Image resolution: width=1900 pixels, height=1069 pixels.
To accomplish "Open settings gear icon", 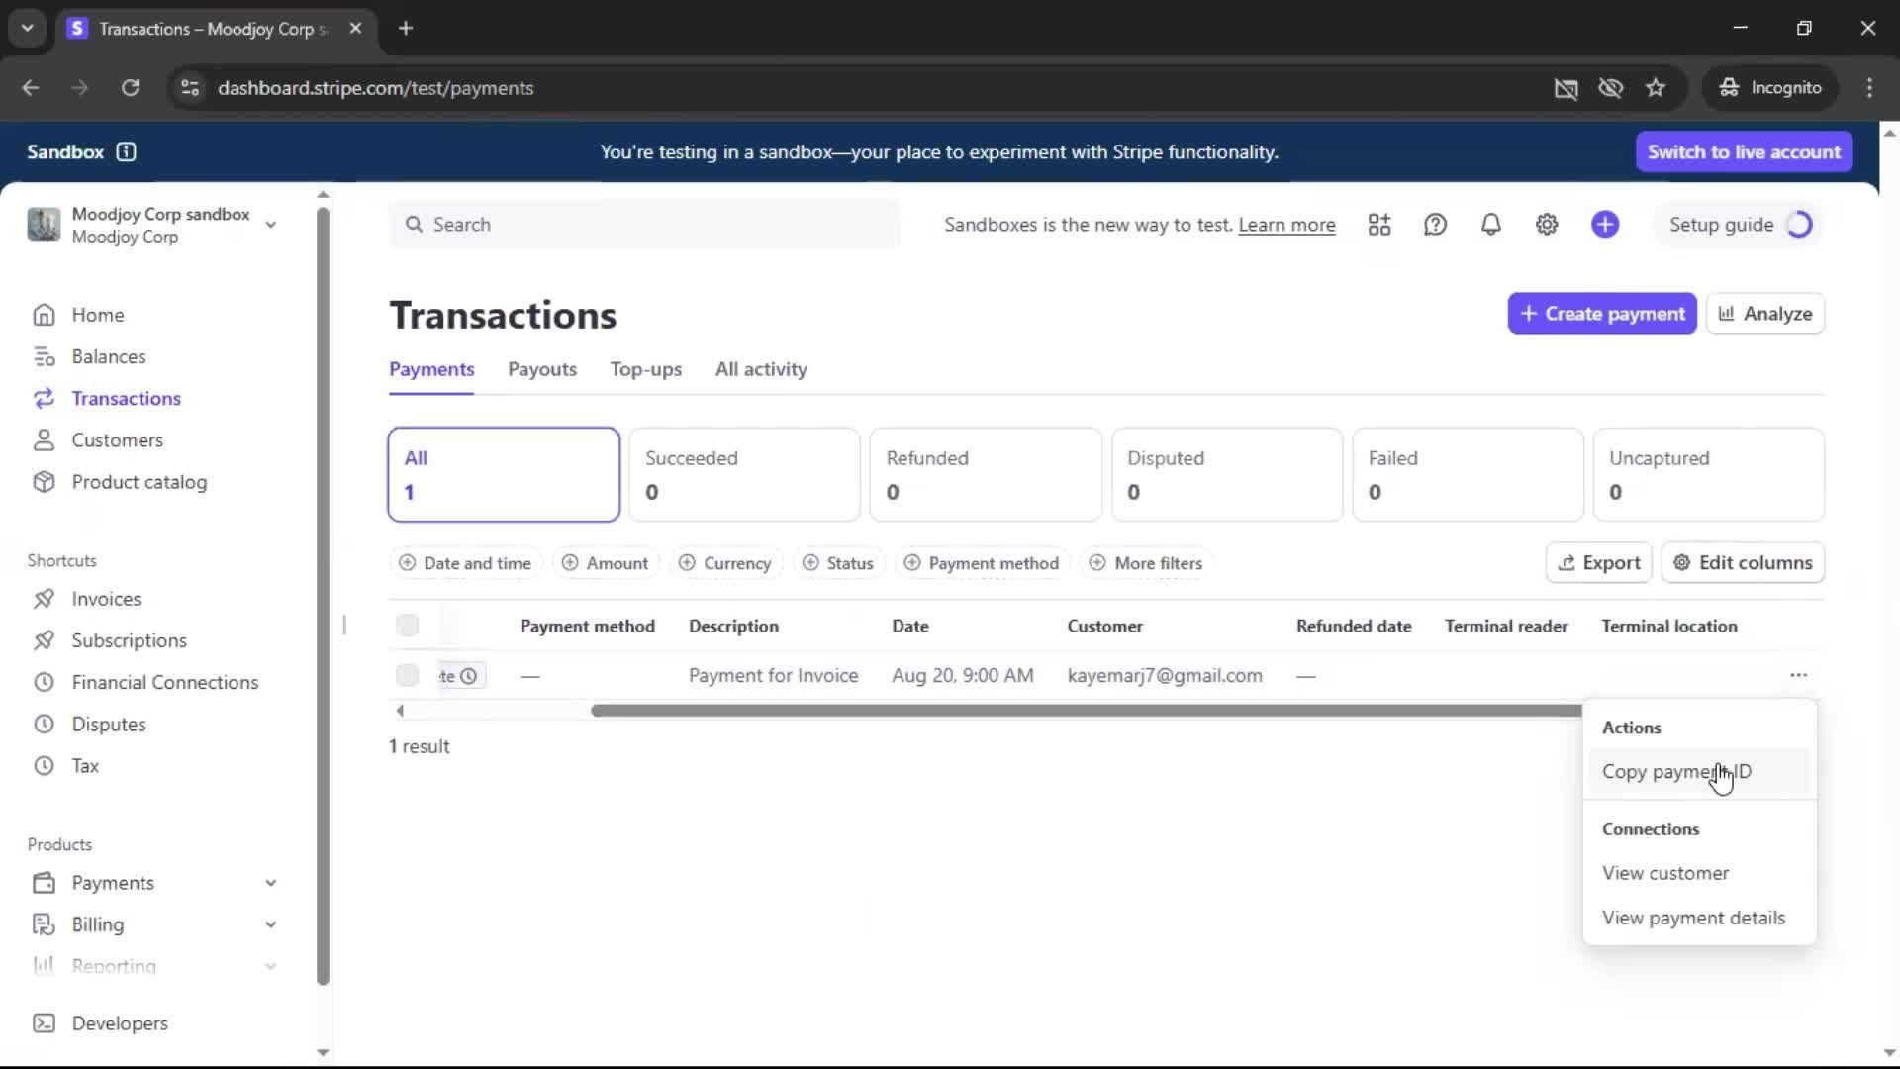I will [x=1547, y=225].
